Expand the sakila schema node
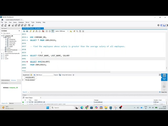Image resolution: width=168 pixels, height=126 pixels. tap(2, 55)
